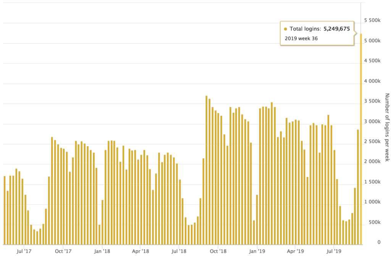Viewport: 391px width, 256px height.
Task: Click the 'Number of logins per week' axis title
Action: tap(386, 127)
